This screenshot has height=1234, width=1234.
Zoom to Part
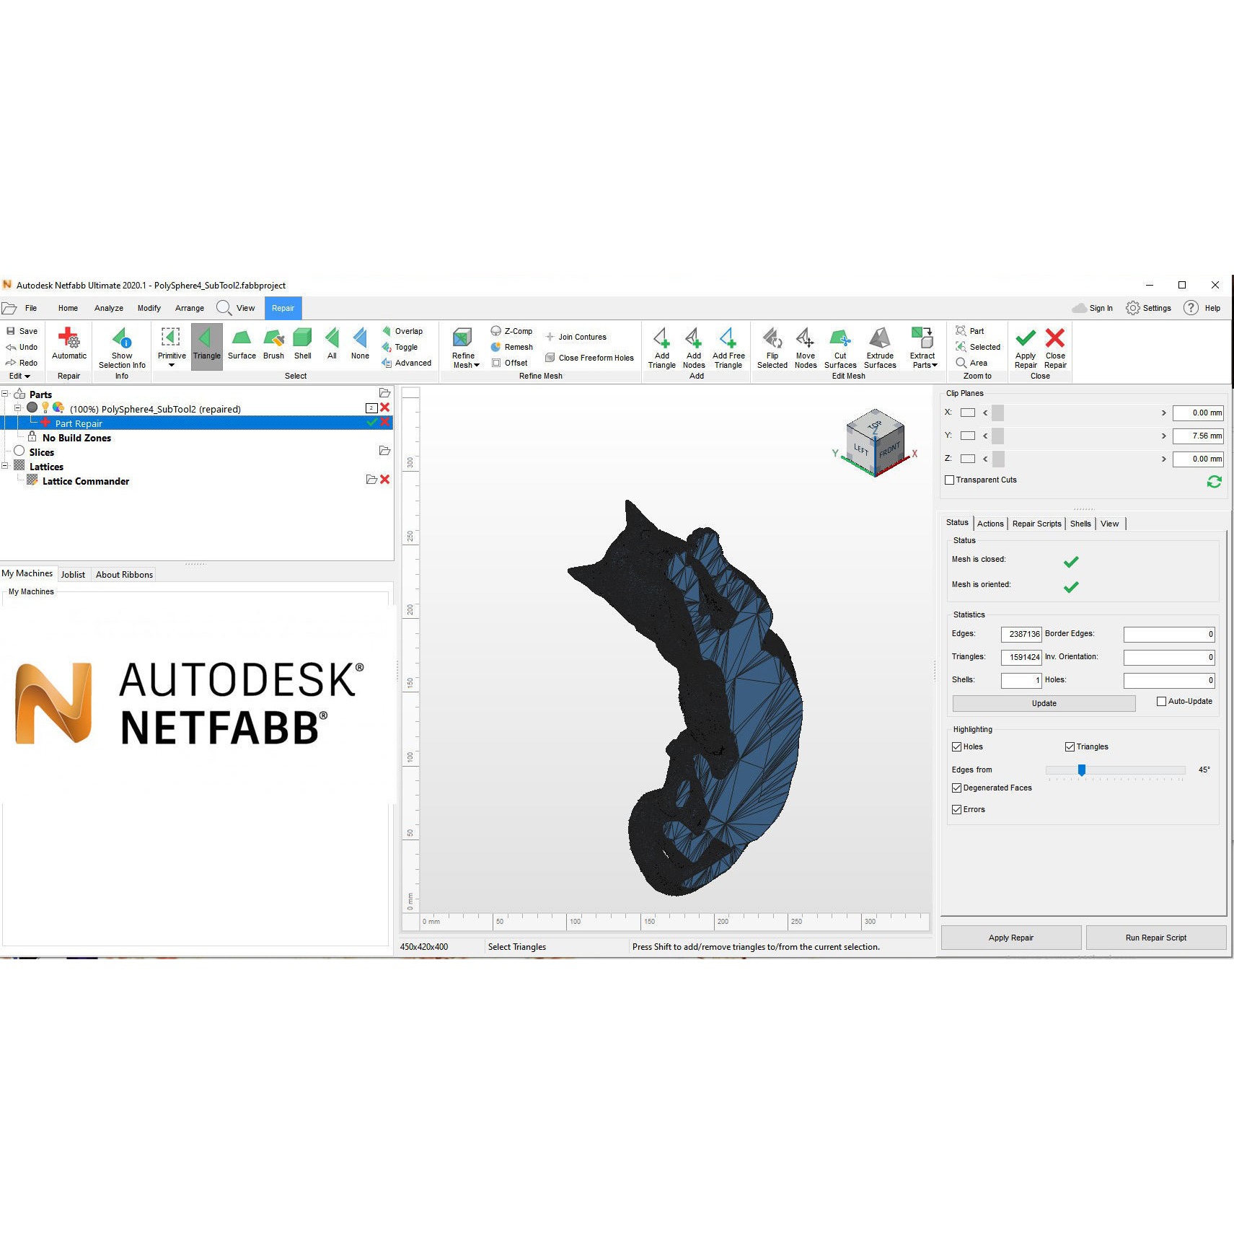coord(970,331)
